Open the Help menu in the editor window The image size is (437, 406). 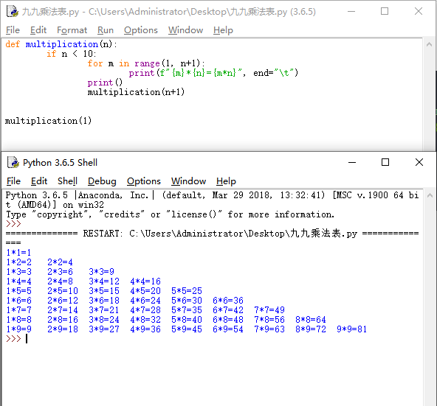coord(223,30)
